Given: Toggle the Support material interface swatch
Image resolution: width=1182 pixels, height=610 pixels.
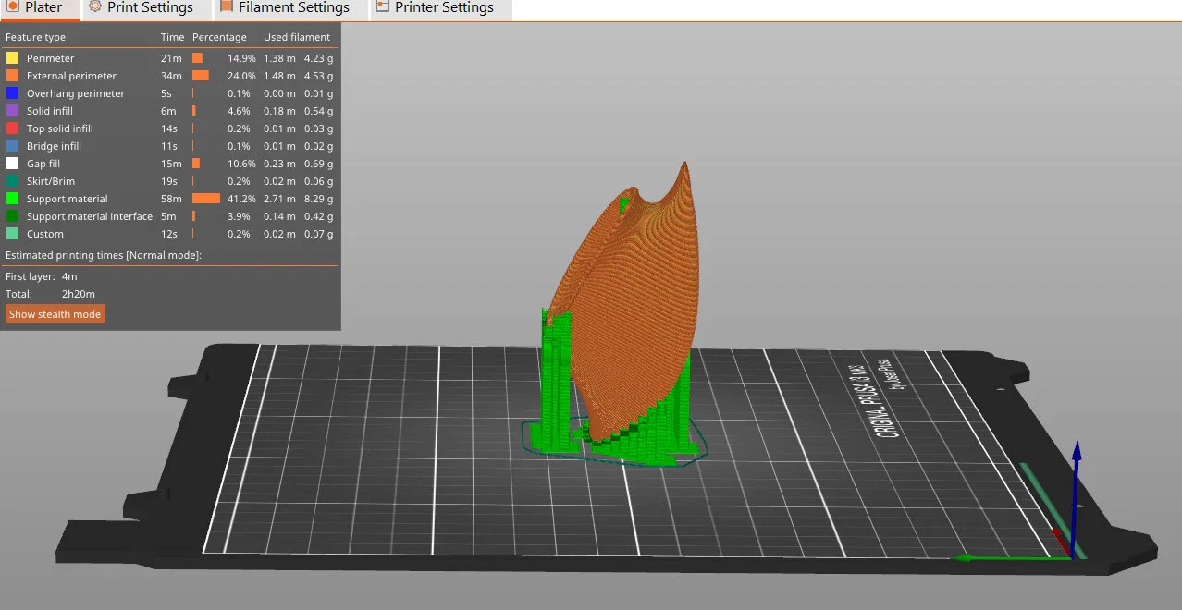Looking at the screenshot, I should (x=12, y=216).
